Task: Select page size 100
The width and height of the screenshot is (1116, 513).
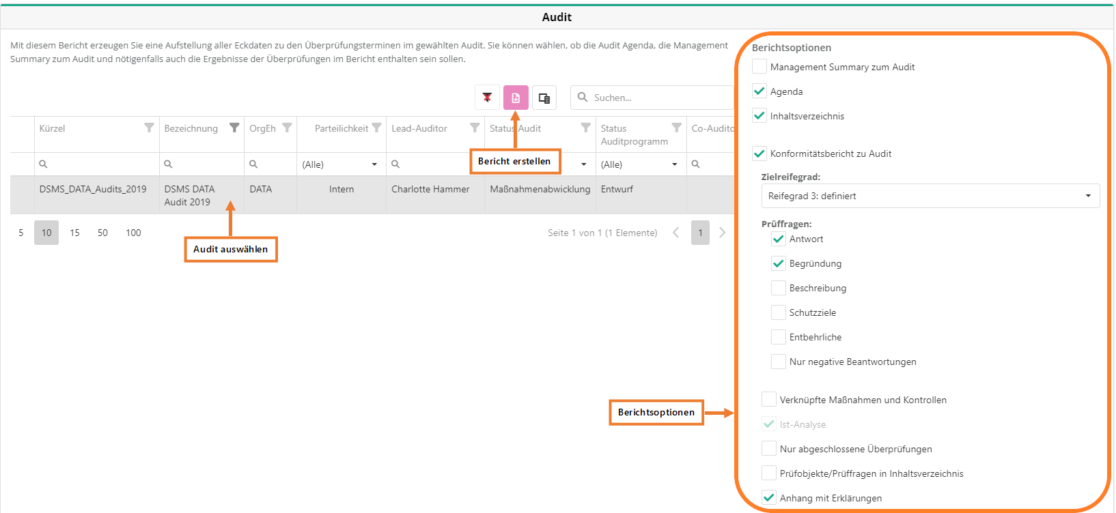Action: [133, 233]
